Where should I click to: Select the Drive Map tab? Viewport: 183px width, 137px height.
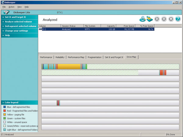point(131,57)
